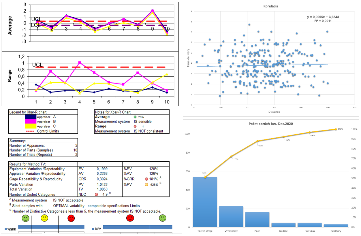Select the Výmenníky bar in Pareto chart
361x236 pixels.
pyautogui.click(x=231, y=216)
